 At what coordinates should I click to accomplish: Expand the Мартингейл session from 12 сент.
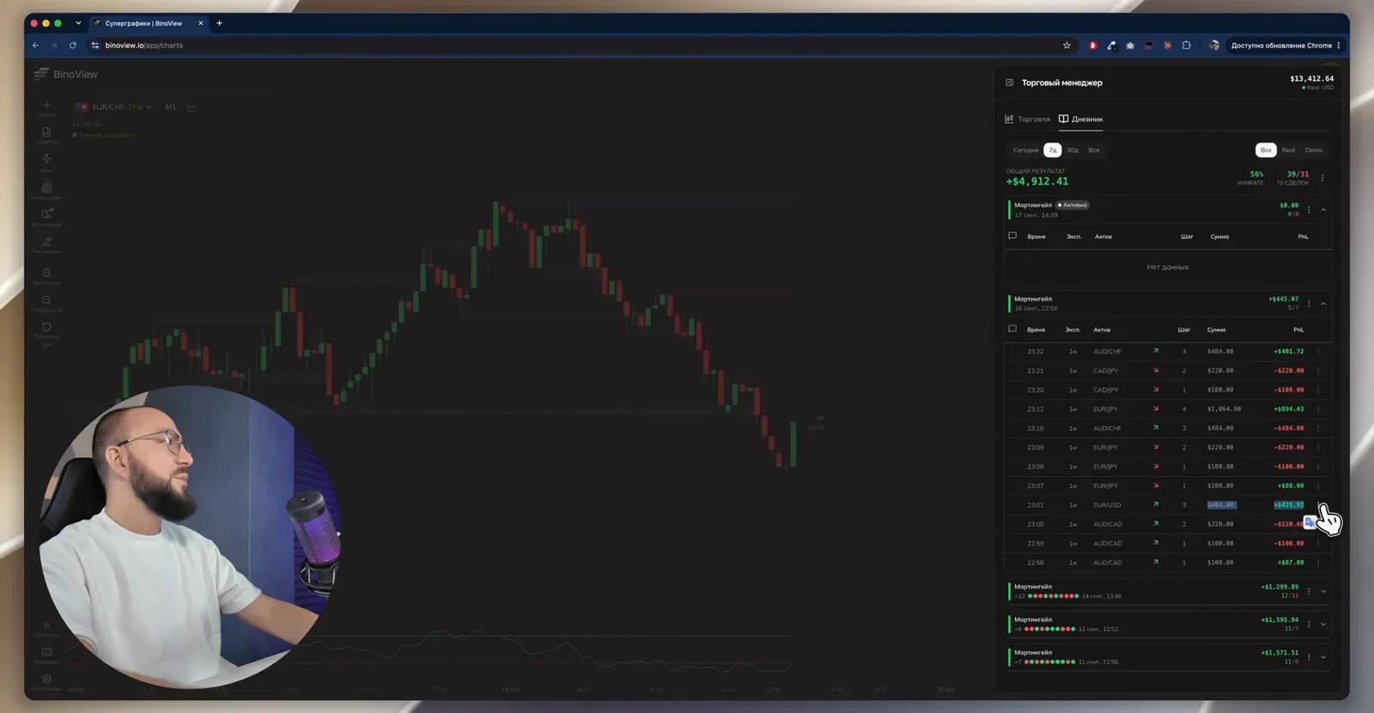pos(1323,624)
